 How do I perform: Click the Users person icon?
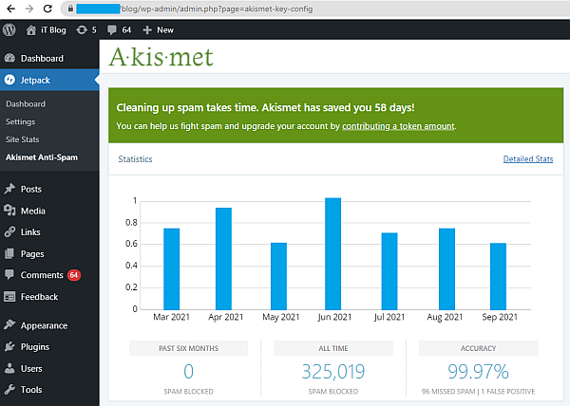coord(9,368)
